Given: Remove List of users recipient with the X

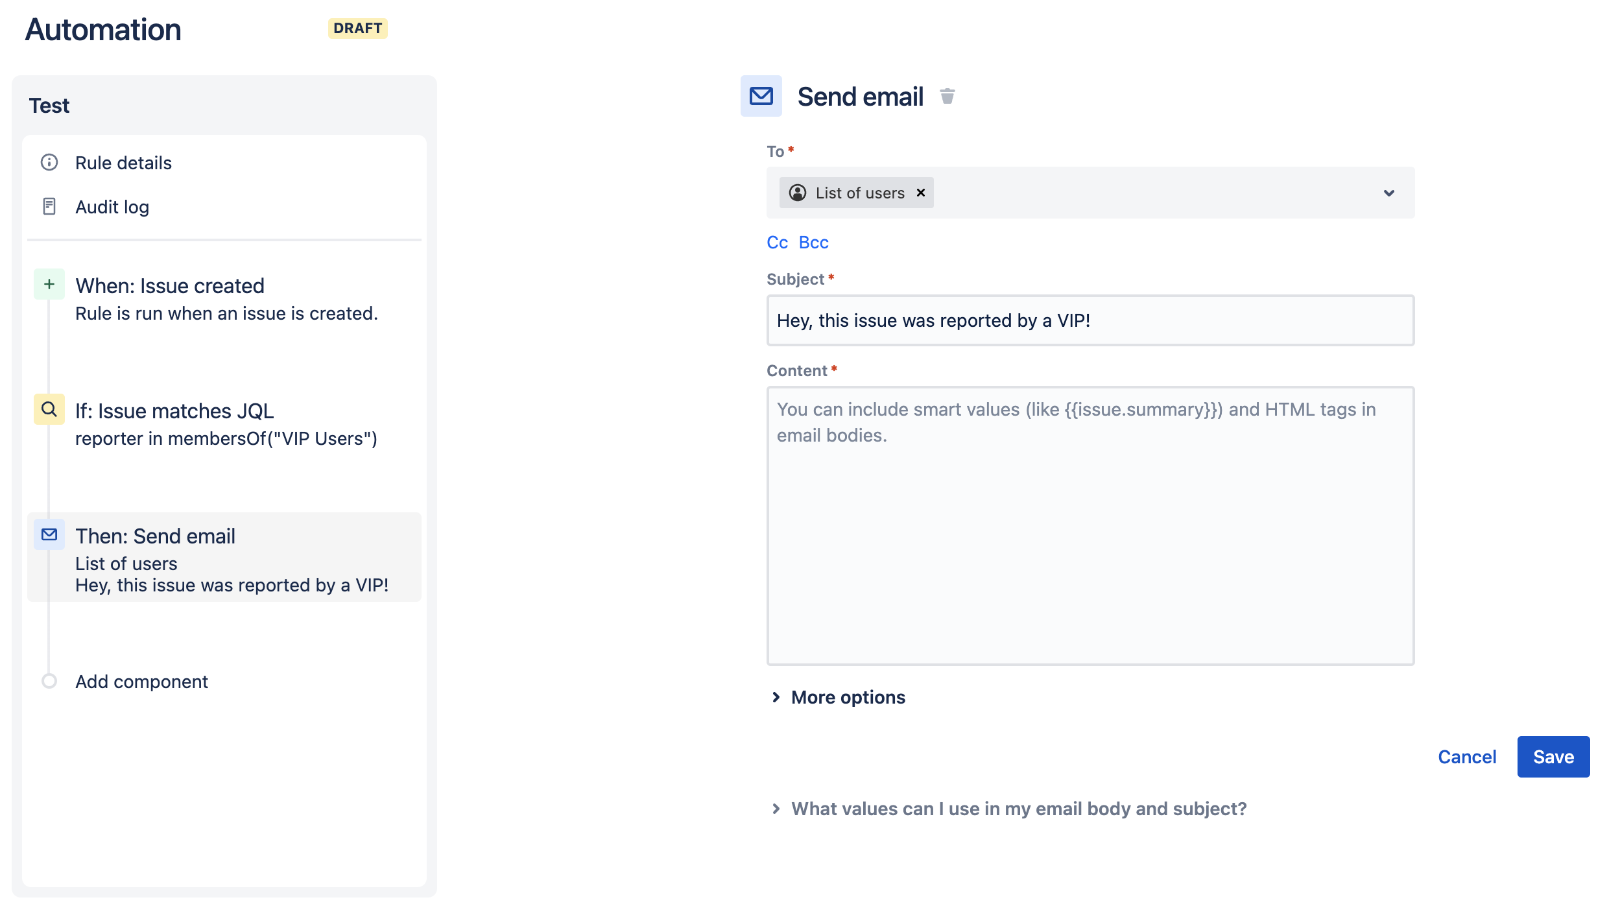Looking at the screenshot, I should tap(920, 193).
